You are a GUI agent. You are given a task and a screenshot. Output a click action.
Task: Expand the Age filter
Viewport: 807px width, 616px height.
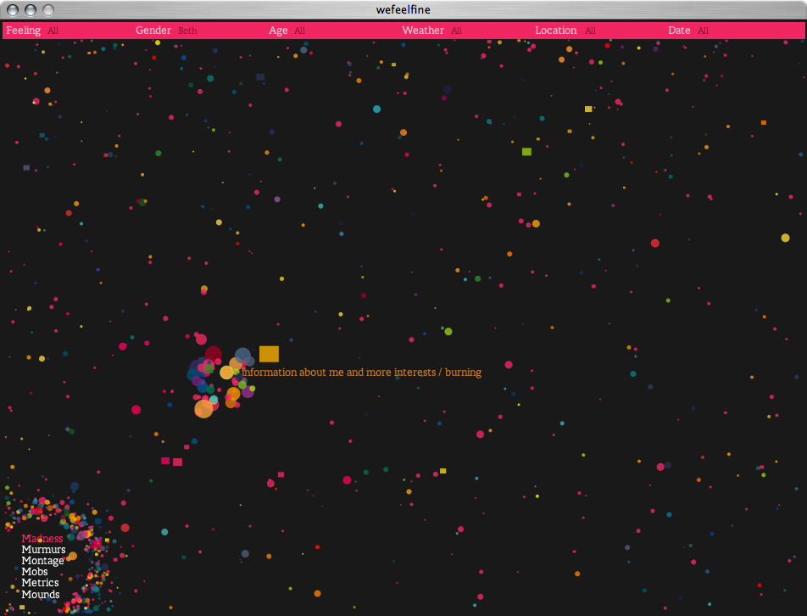(278, 31)
